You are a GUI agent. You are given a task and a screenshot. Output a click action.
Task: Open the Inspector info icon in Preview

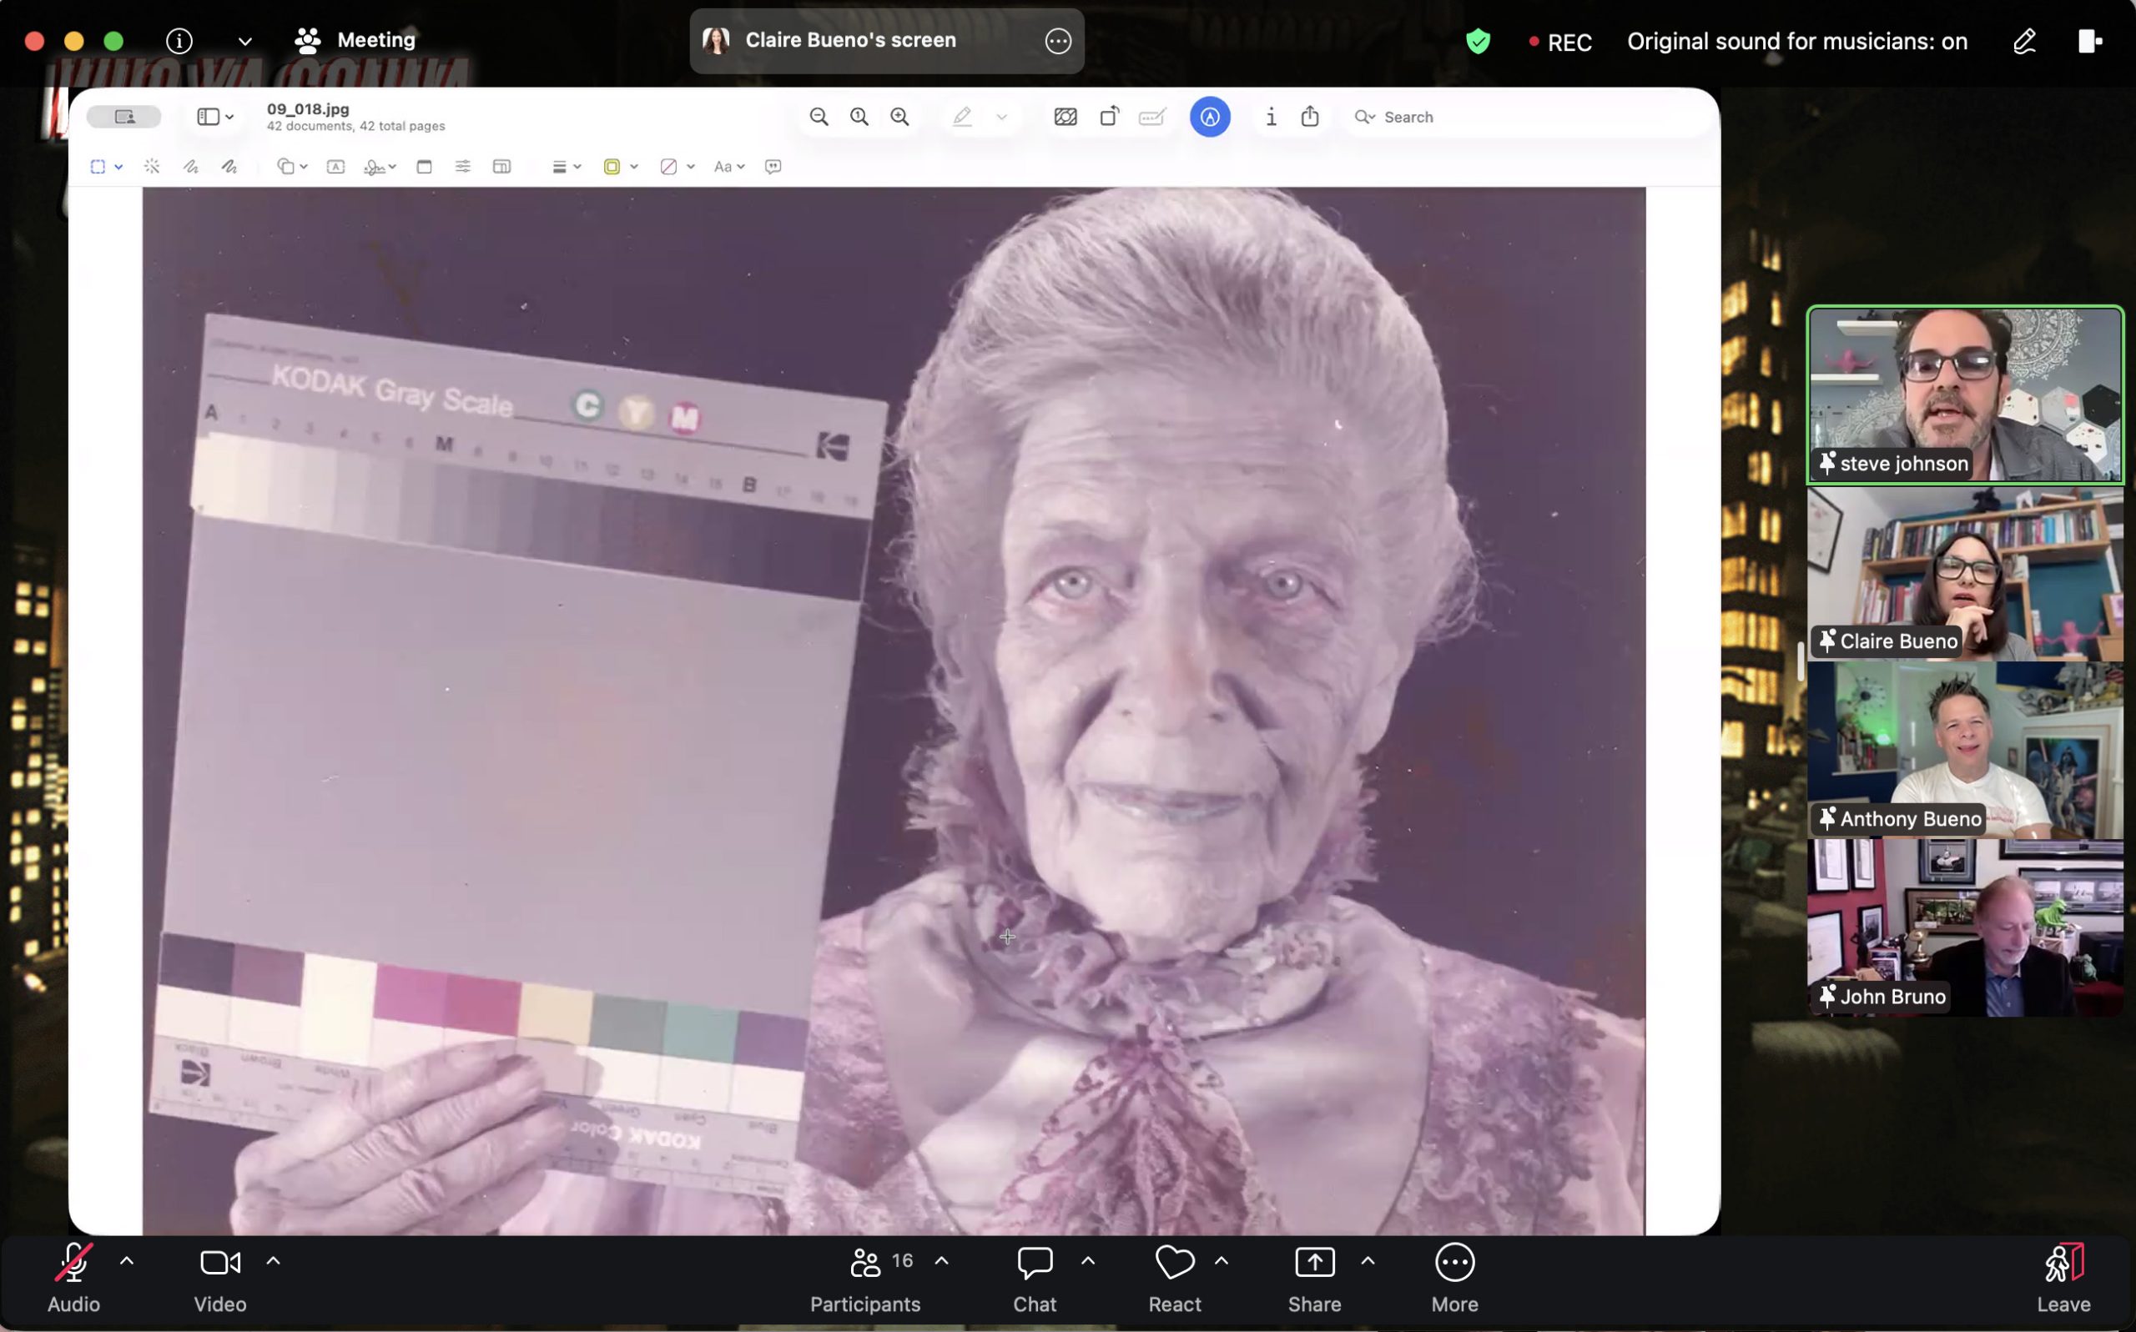coord(1271,117)
